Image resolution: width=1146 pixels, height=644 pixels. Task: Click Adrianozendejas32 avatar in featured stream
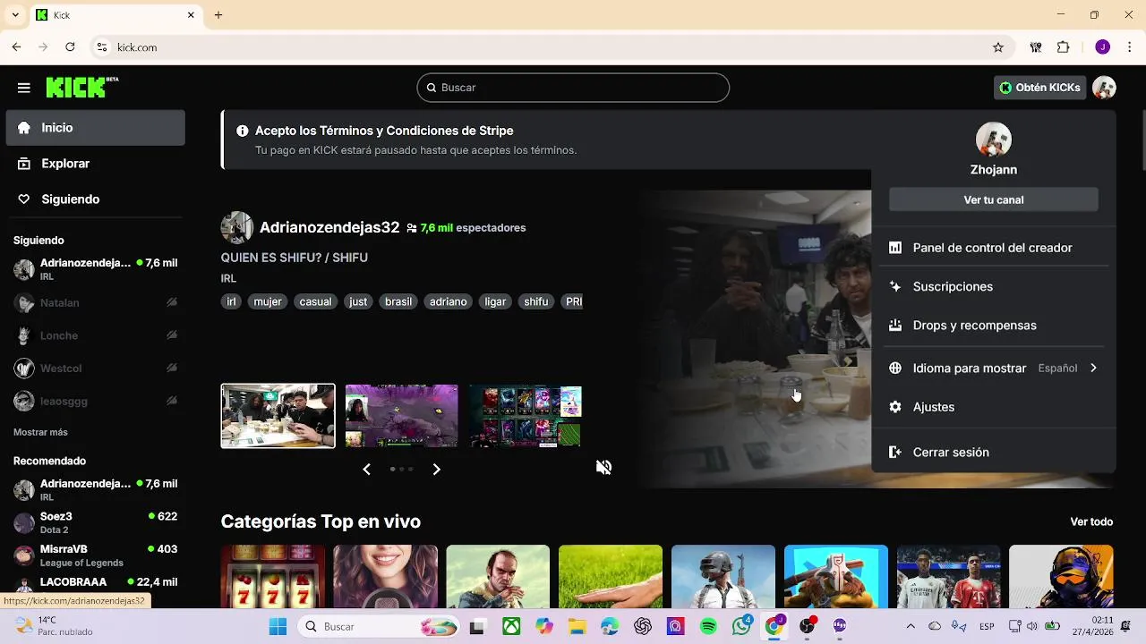[x=236, y=228]
